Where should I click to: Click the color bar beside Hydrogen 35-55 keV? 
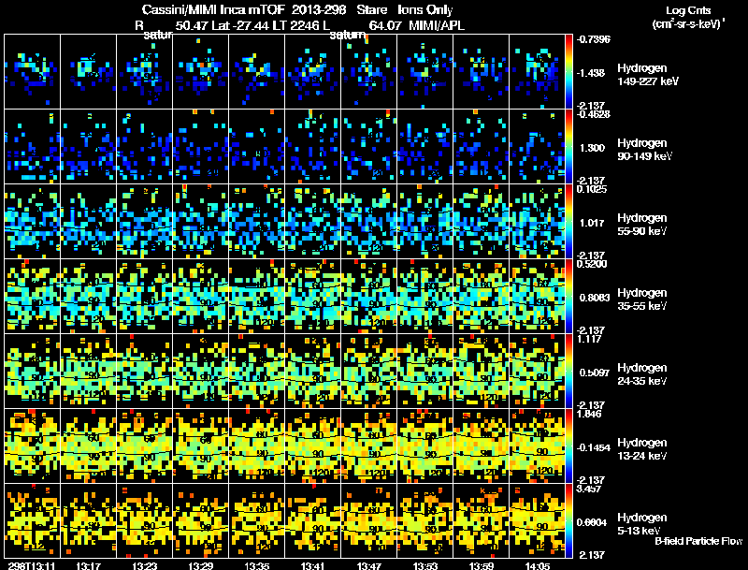(x=568, y=297)
